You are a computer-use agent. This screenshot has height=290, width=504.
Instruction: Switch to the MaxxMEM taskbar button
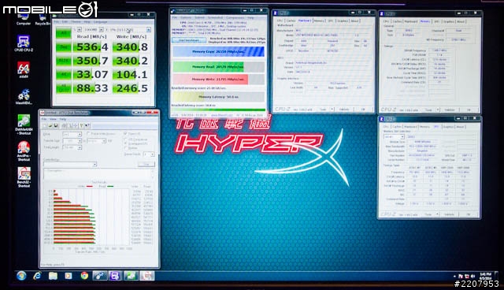click(x=100, y=276)
